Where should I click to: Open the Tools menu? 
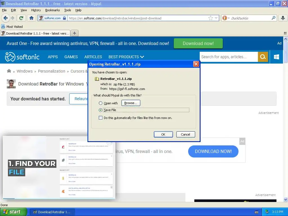pyautogui.click(x=67, y=10)
